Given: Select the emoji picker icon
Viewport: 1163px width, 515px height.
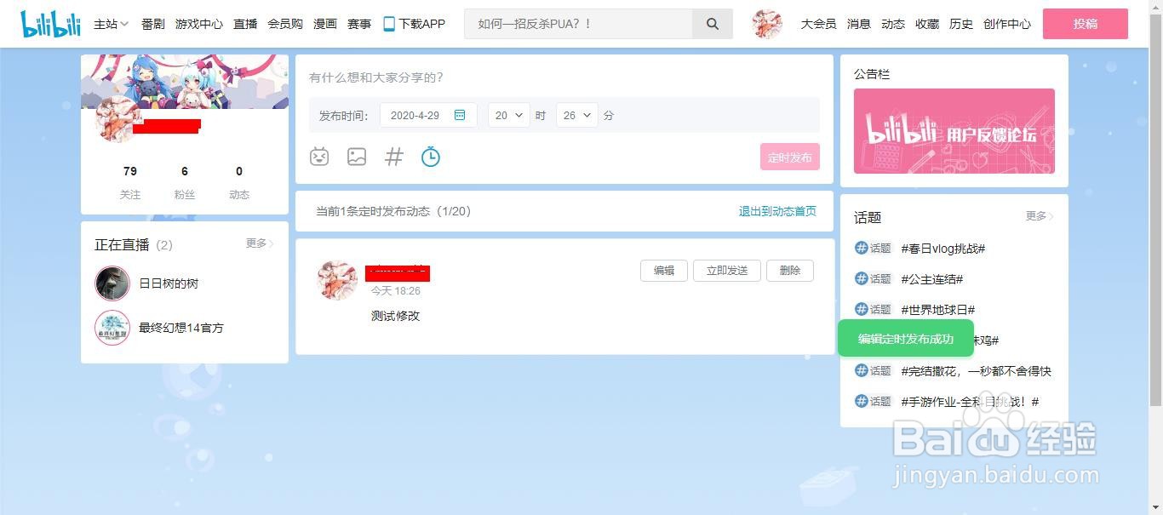Looking at the screenshot, I should tap(319, 157).
